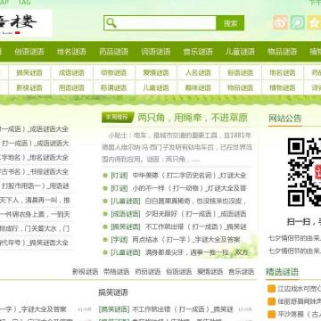Open riddle 两点结冰（打一字）
Screen dimensions: 321x321
tap(186, 240)
